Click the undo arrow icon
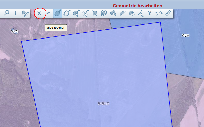204x127 pixels. (x=48, y=13)
